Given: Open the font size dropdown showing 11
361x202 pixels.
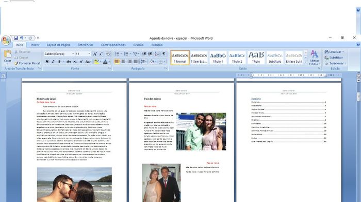Looking at the screenshot, I should pos(89,54).
